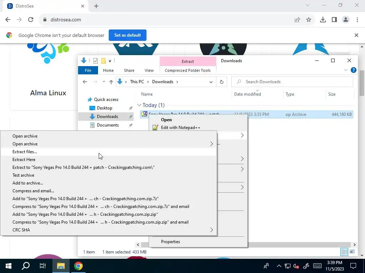Click the Search Downloads field
This screenshot has height=273, width=365.
[292, 82]
